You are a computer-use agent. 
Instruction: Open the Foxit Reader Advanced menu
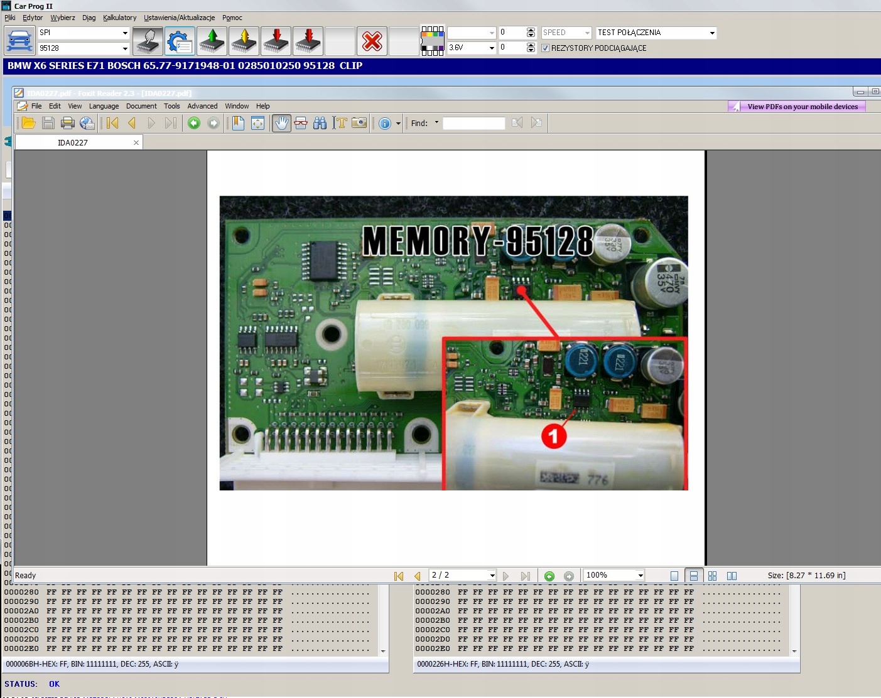202,106
